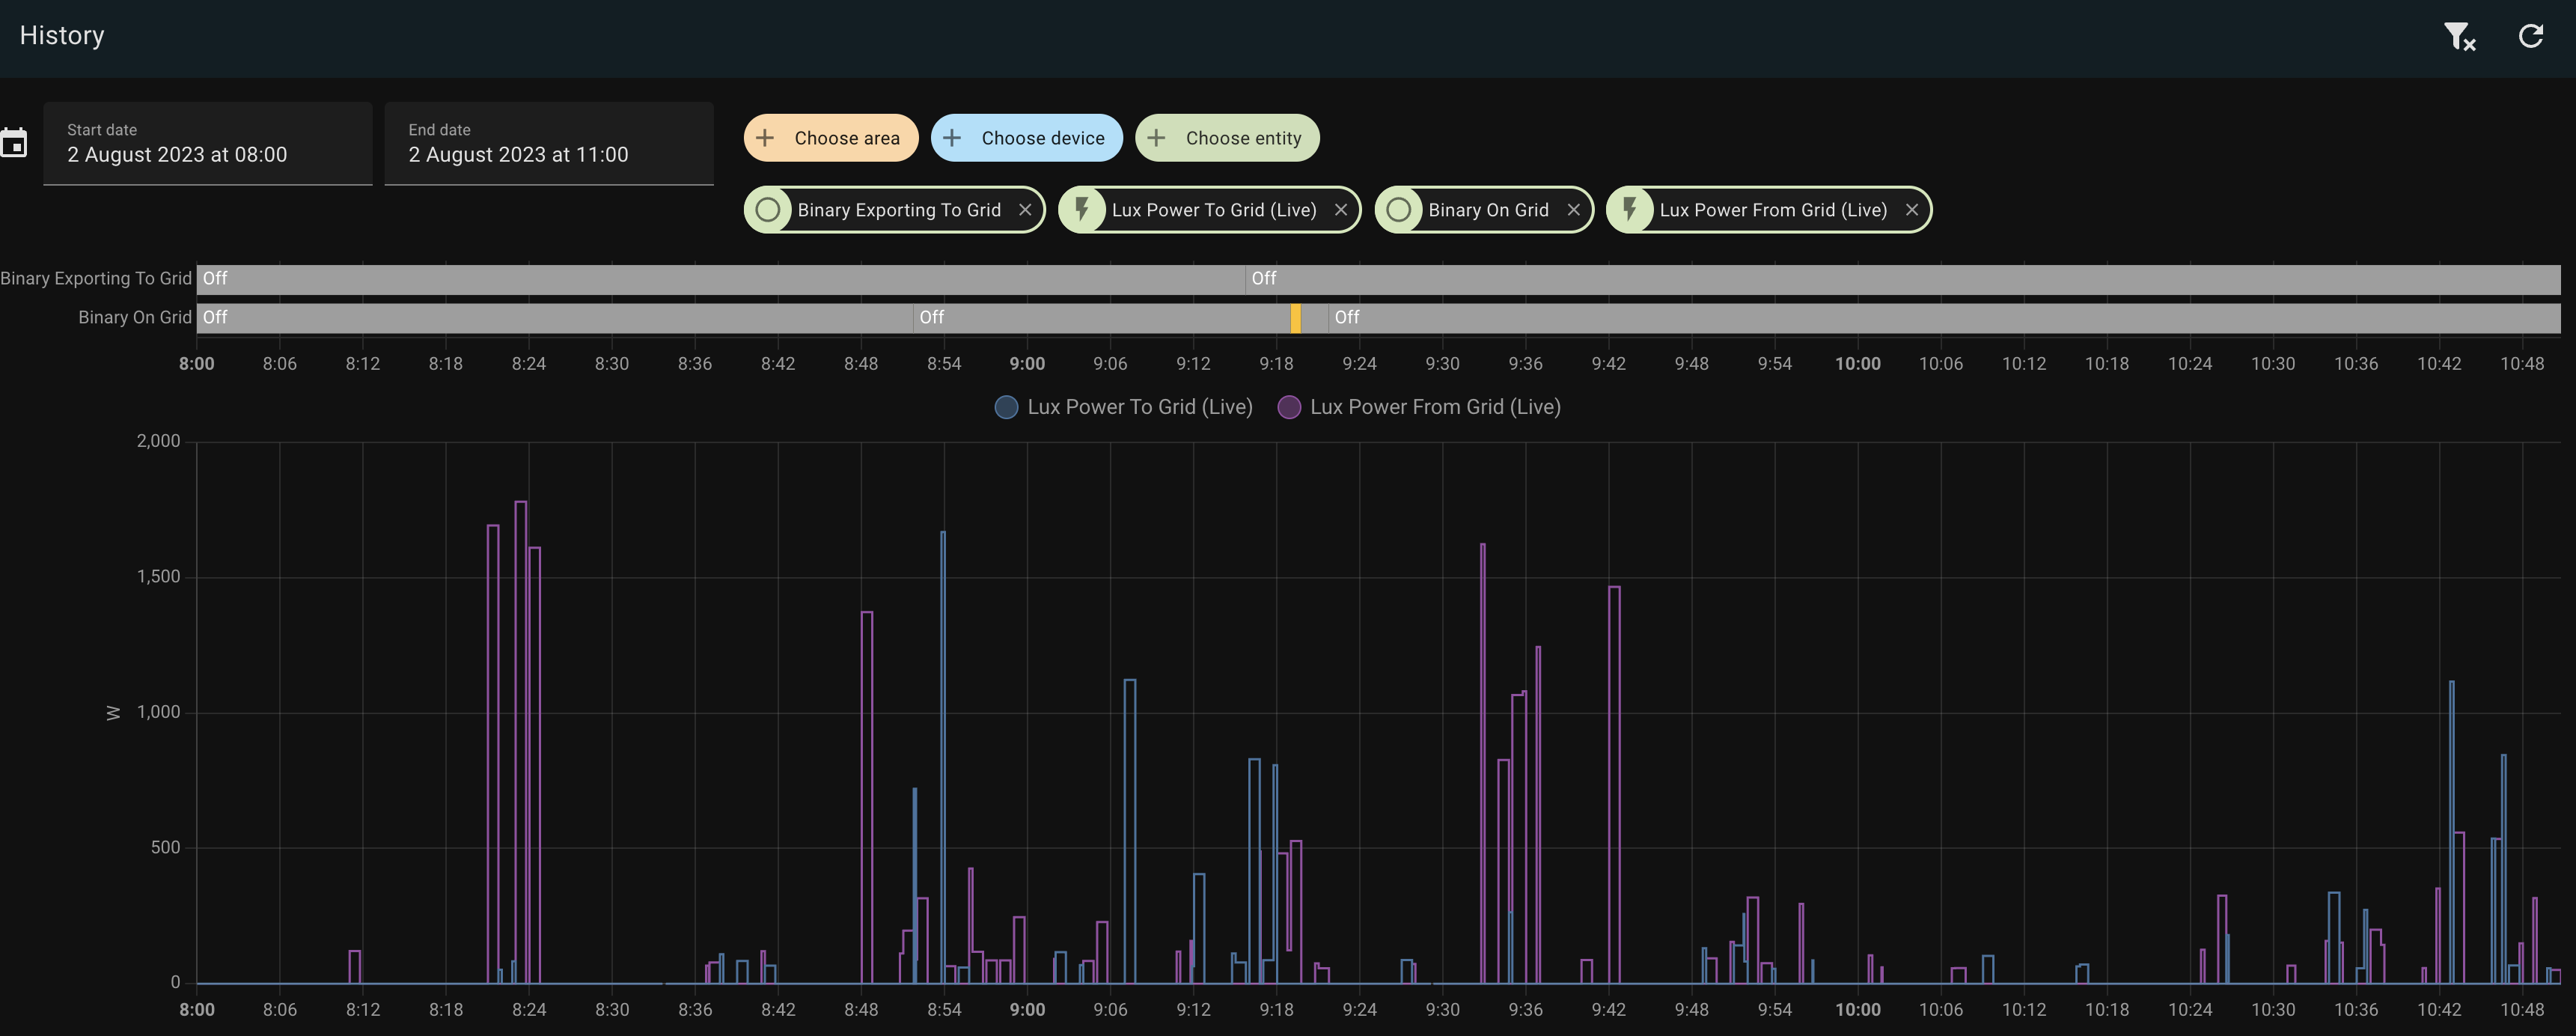Click the plus icon on Choose entity
2576x1036 pixels.
coord(1158,137)
